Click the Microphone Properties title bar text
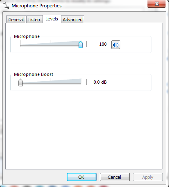This screenshot has height=187, width=169. tap(36, 6)
